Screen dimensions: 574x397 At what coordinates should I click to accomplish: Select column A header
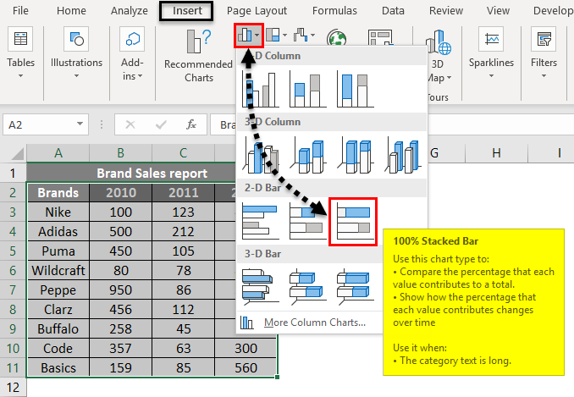(x=58, y=153)
